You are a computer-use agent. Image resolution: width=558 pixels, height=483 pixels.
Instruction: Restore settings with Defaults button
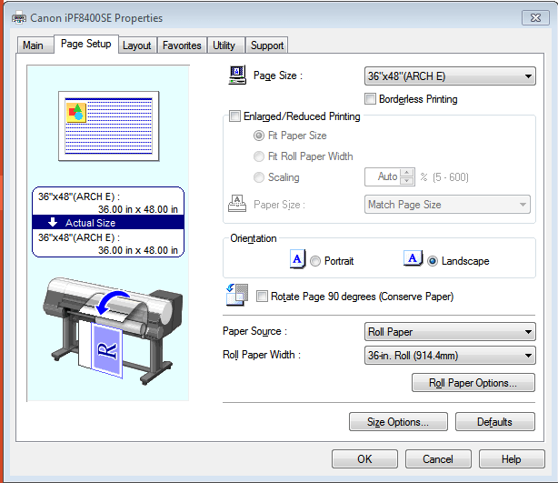(x=495, y=422)
